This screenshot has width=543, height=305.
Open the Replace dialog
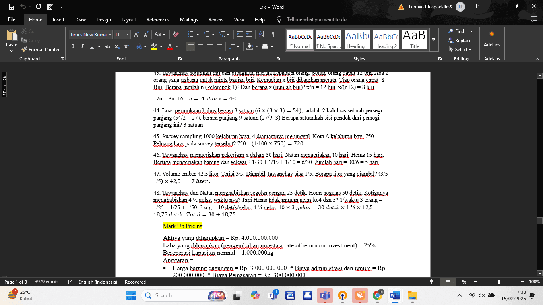[460, 41]
